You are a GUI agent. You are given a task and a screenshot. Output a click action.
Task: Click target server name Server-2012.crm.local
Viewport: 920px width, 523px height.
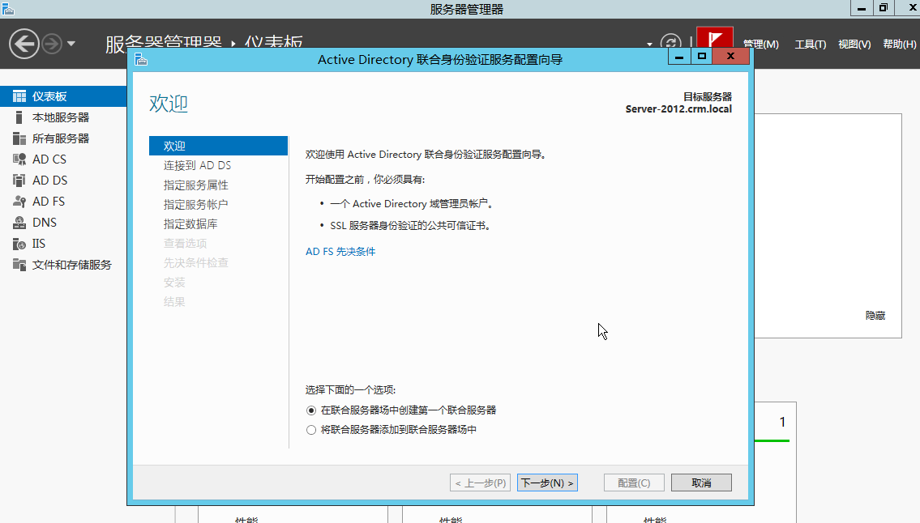pyautogui.click(x=678, y=109)
